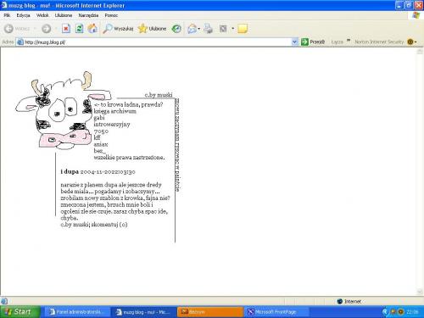
Task: Open Wyszukaj search in toolbar
Action: coord(118,29)
